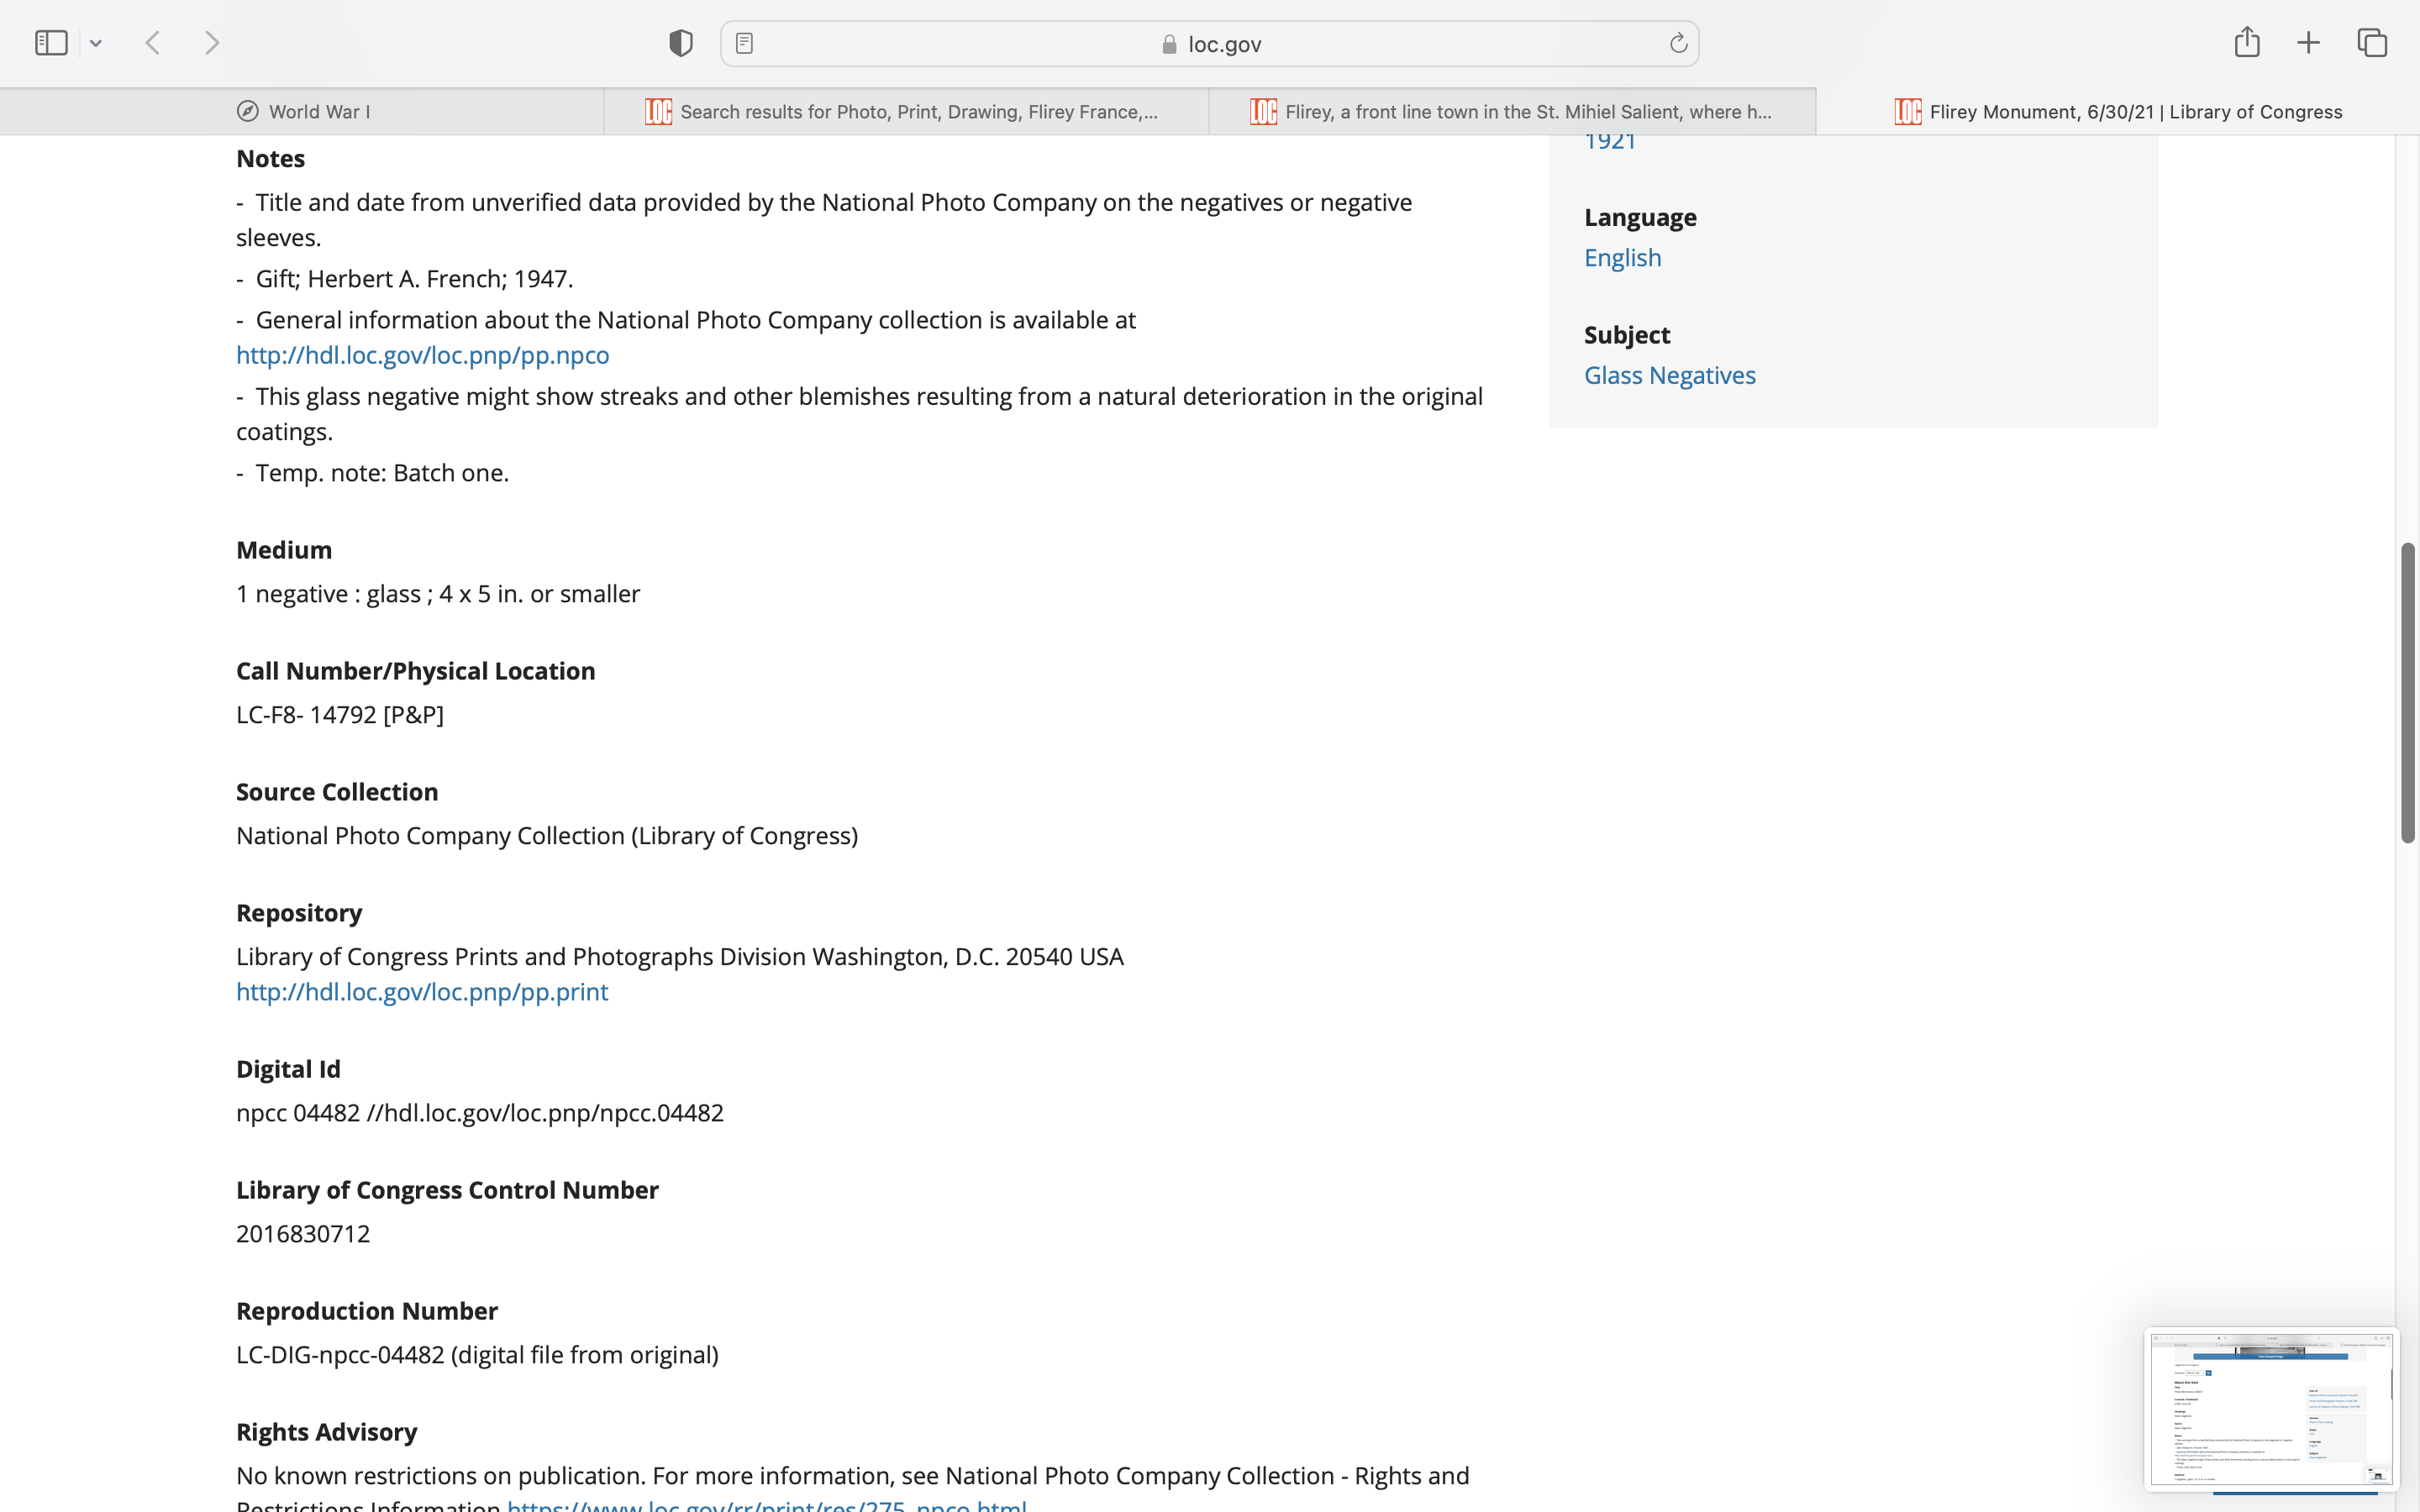Reload the page with the refresh icon
The height and width of the screenshot is (1512, 2420).
coord(1678,43)
